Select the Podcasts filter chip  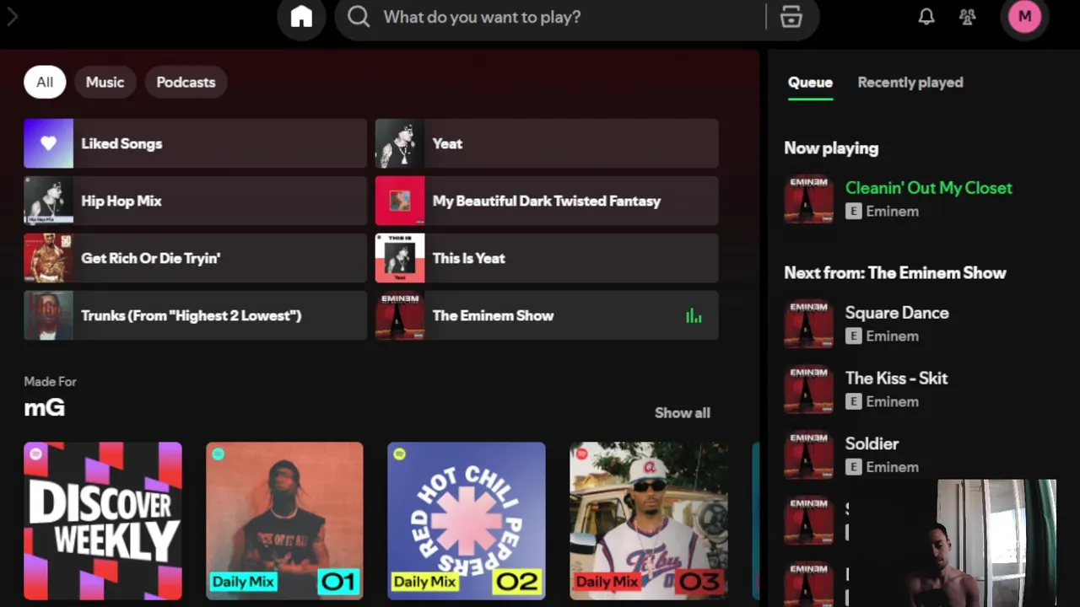point(186,82)
